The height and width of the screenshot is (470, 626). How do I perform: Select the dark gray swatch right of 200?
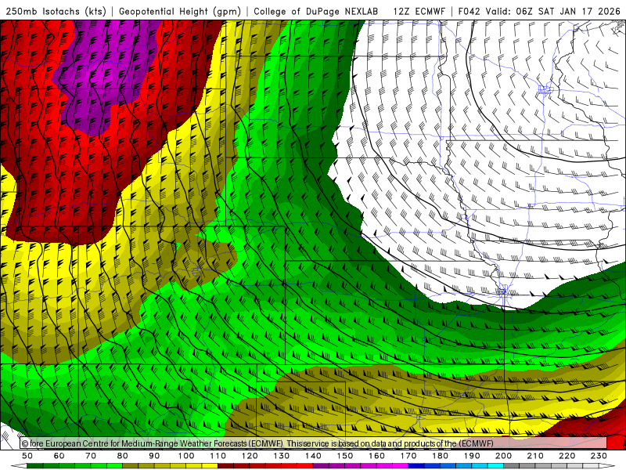click(512, 466)
